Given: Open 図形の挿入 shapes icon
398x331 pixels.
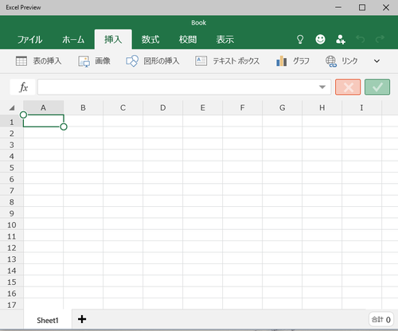Looking at the screenshot, I should (x=132, y=61).
